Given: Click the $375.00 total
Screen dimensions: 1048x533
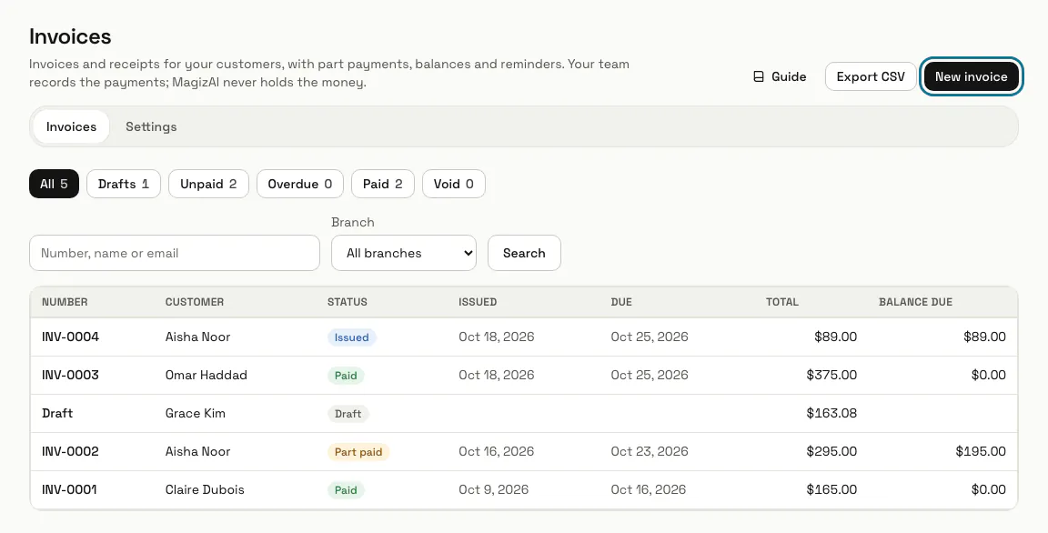Looking at the screenshot, I should (831, 375).
